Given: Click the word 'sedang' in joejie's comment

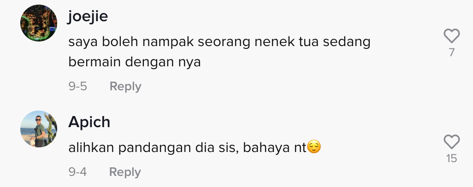Looking at the screenshot, I should click(x=347, y=42).
